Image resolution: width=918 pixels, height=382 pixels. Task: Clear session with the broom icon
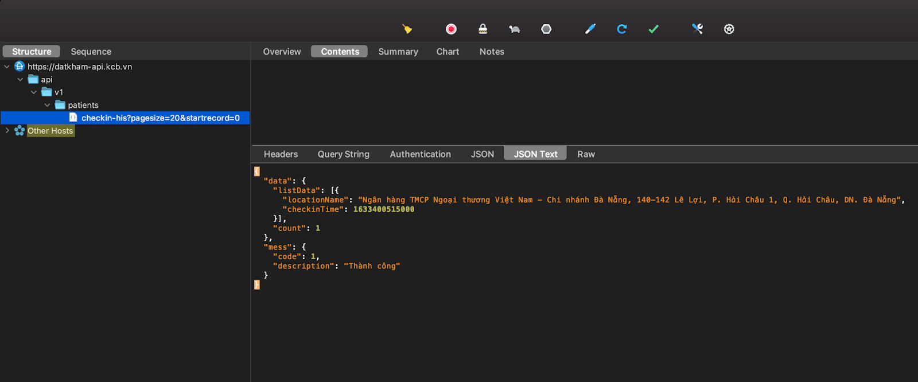click(407, 29)
